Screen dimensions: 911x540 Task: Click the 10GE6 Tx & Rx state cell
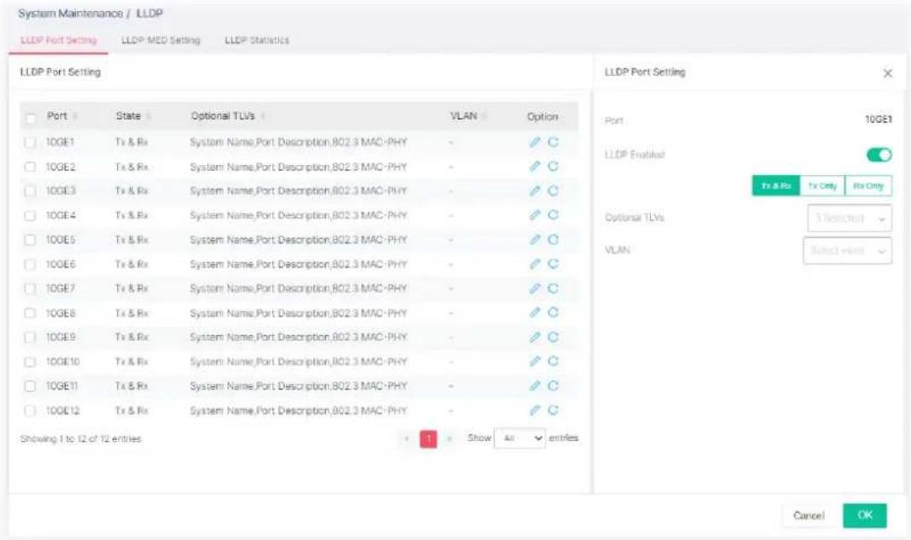(x=132, y=264)
